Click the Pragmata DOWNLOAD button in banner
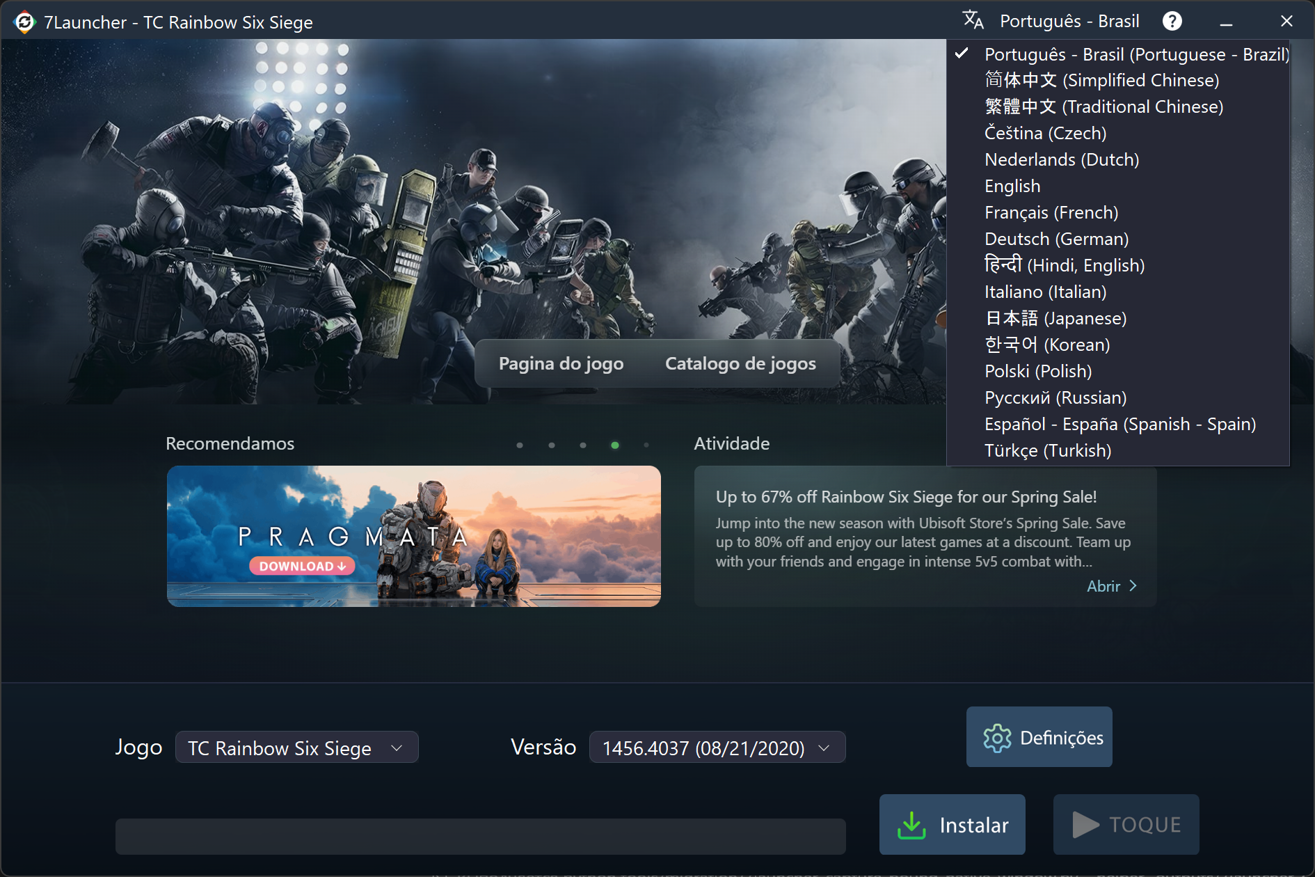Screen dimensions: 1315x877 303,566
